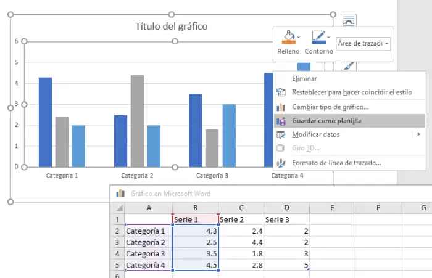Click the chart's bottom-left corner handle
This screenshot has width=432, height=278.
(10, 202)
